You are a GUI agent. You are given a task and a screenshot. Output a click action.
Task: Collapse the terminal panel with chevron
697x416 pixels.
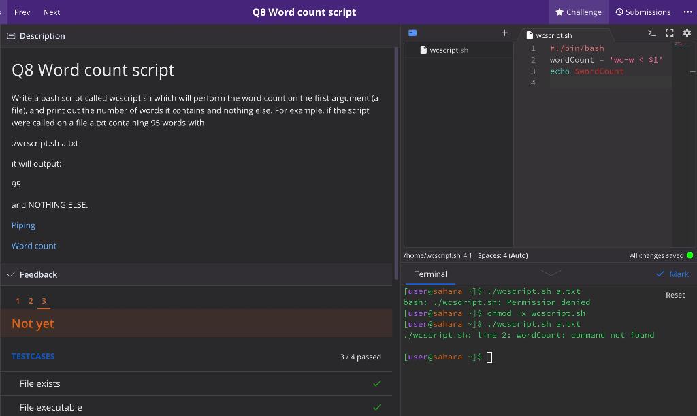tap(550, 273)
